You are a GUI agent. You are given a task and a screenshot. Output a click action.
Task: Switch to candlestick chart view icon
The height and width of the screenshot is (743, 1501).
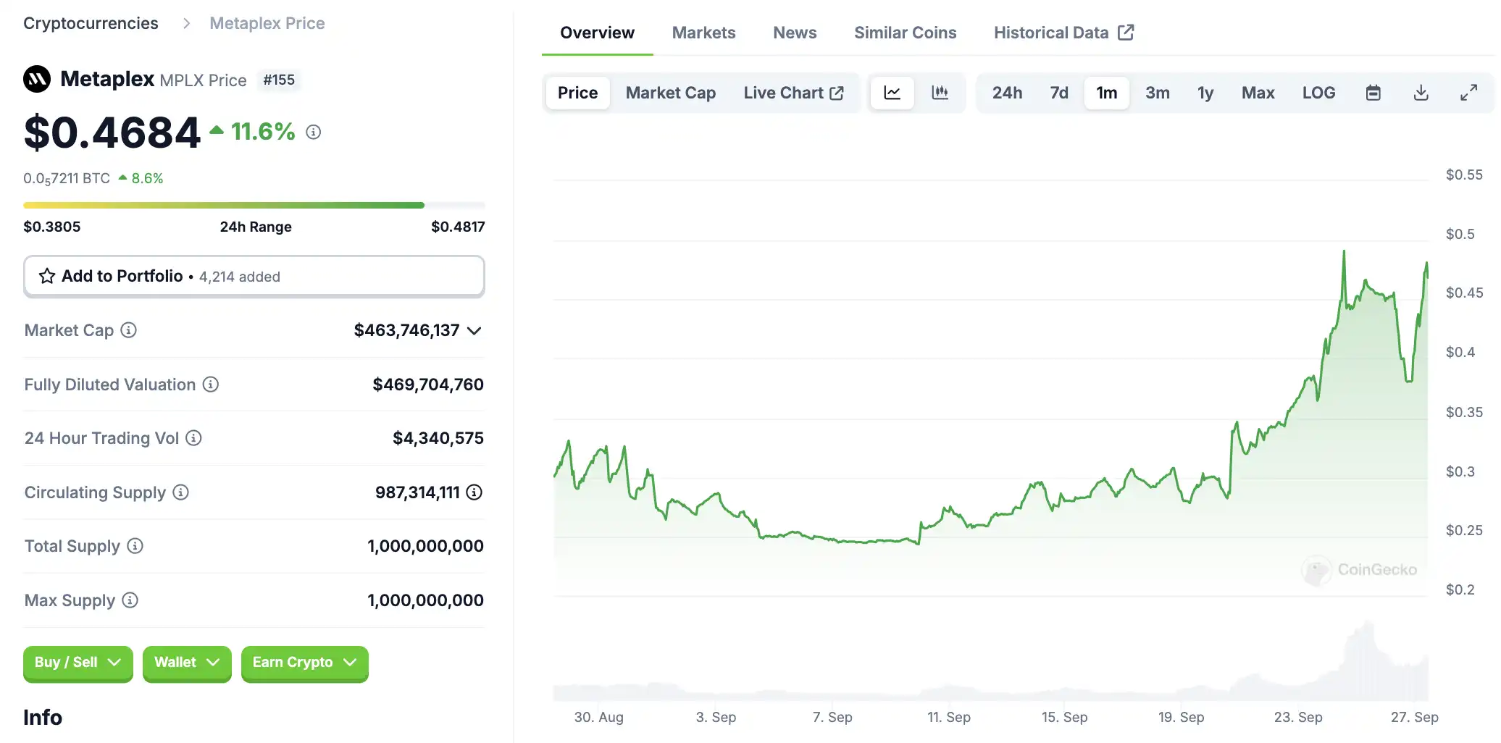point(940,93)
